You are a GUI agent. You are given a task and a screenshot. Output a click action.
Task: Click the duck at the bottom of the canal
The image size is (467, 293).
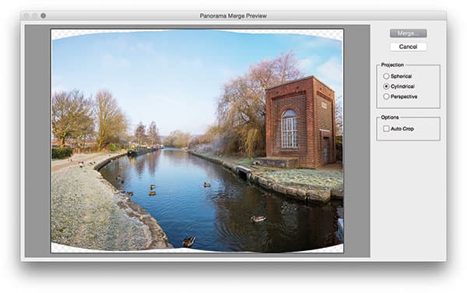(x=188, y=242)
